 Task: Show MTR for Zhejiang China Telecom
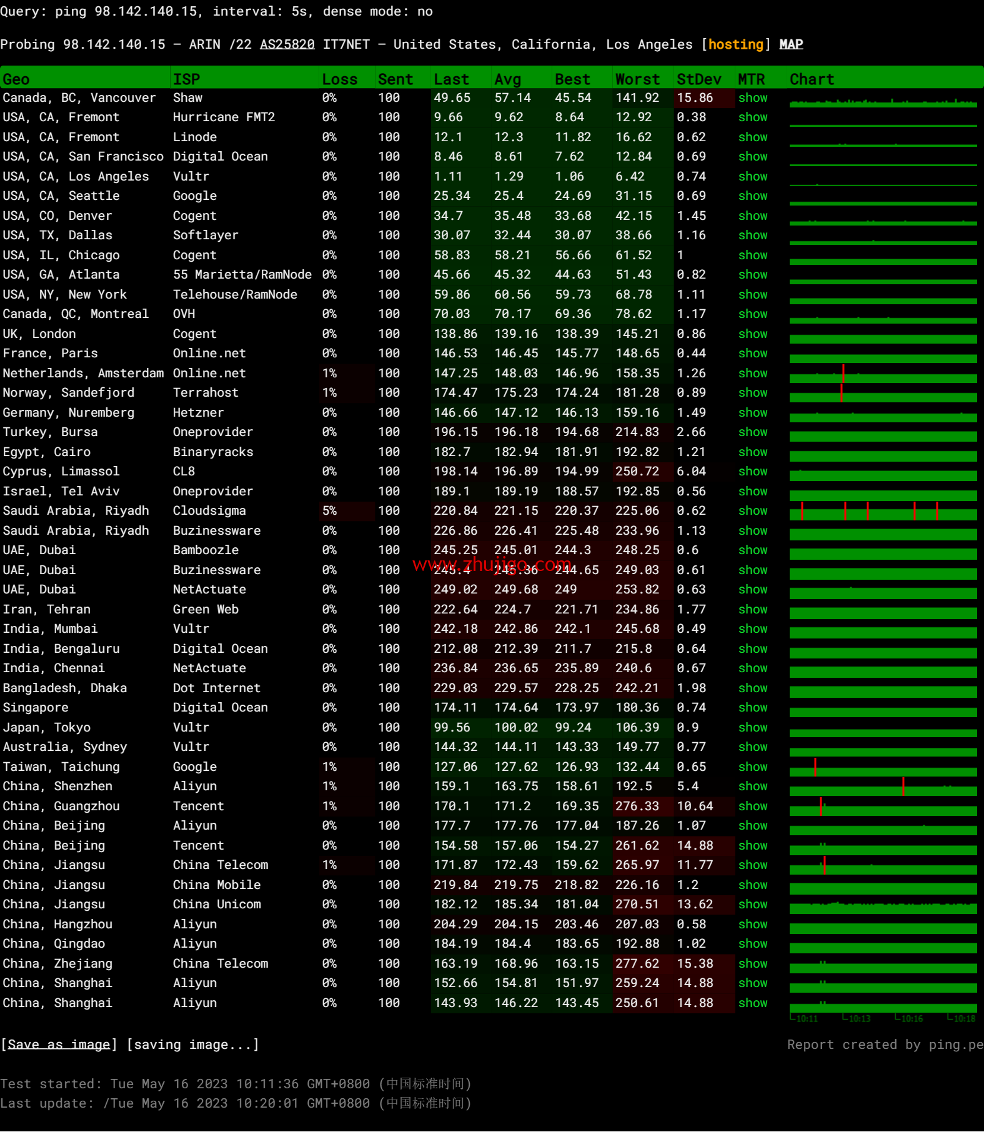tap(753, 964)
